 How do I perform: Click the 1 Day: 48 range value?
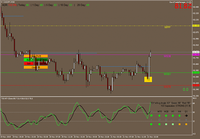coord(37,5)
